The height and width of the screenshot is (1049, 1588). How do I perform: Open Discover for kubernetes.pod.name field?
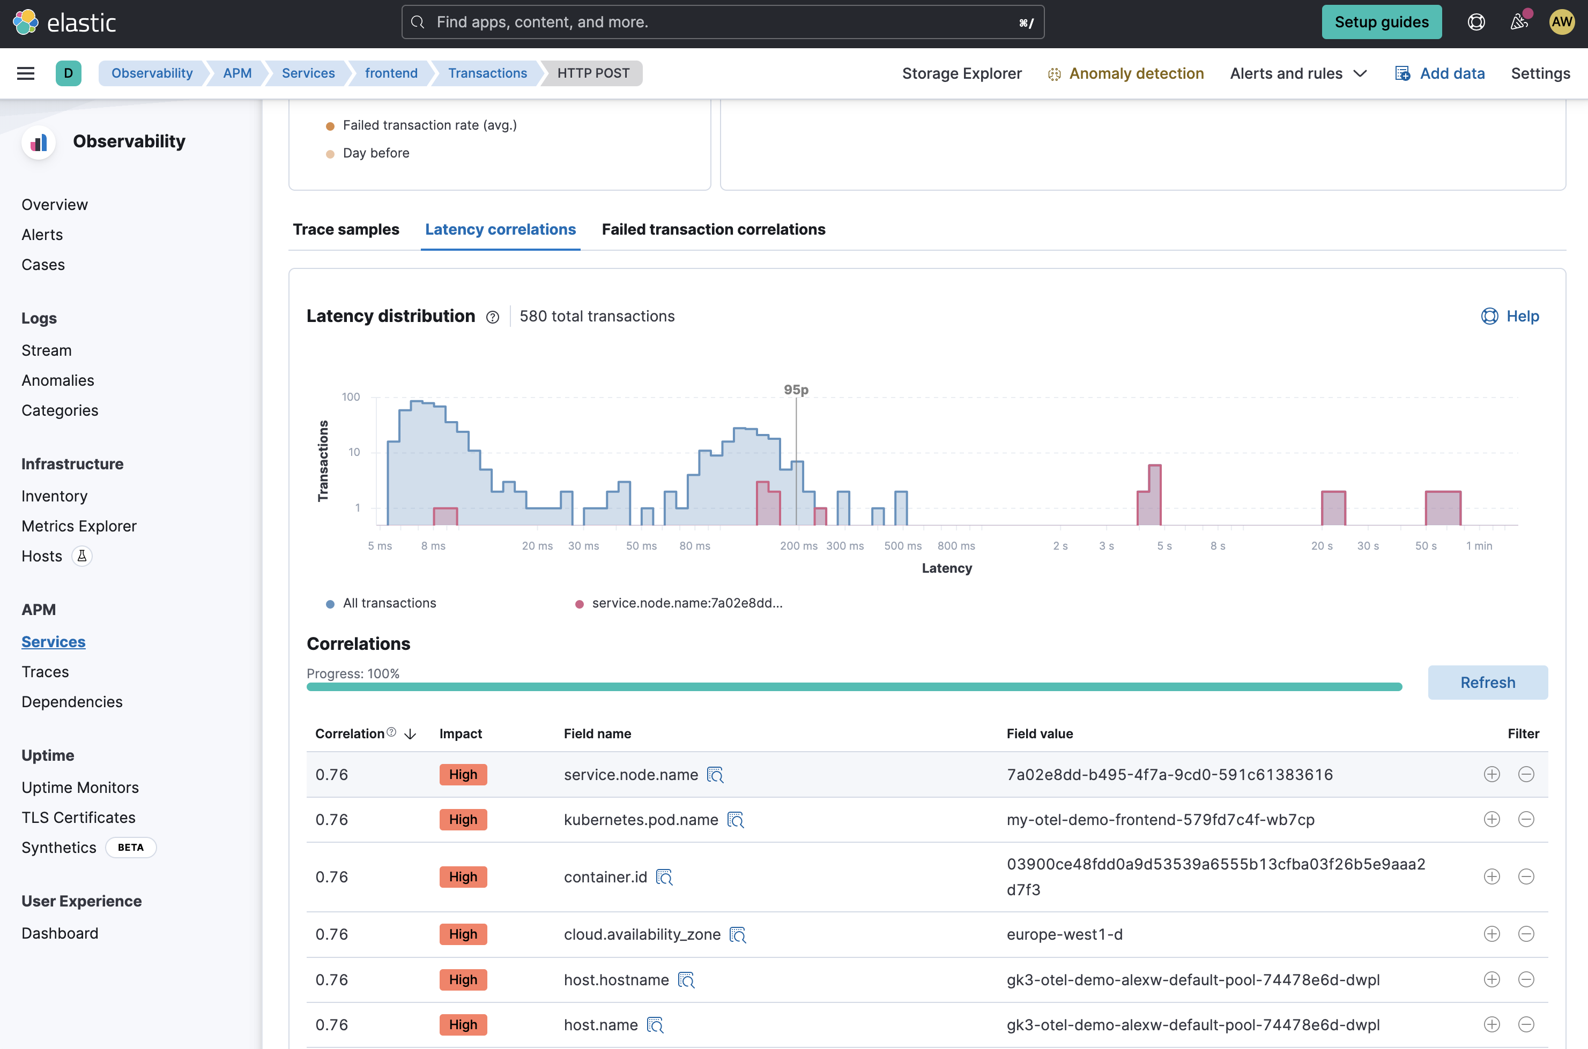tap(735, 820)
